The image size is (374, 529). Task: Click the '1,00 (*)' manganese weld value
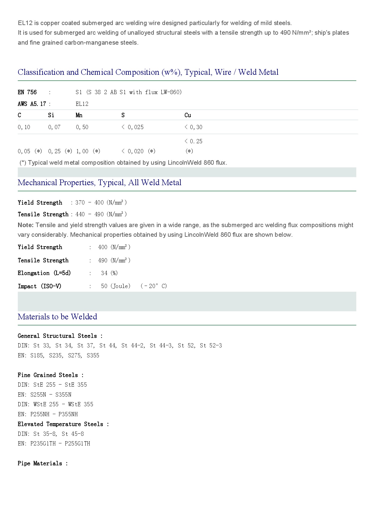[x=88, y=151]
